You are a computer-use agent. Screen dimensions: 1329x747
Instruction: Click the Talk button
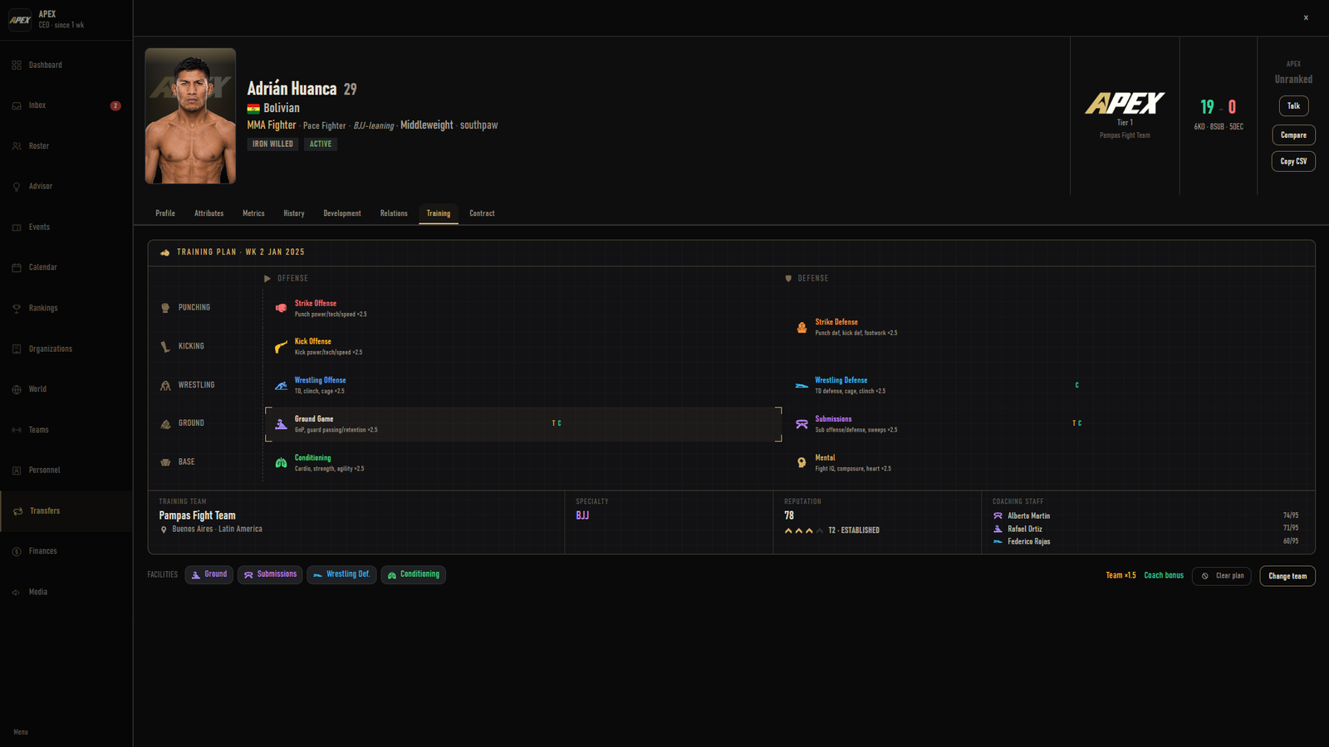pos(1293,106)
